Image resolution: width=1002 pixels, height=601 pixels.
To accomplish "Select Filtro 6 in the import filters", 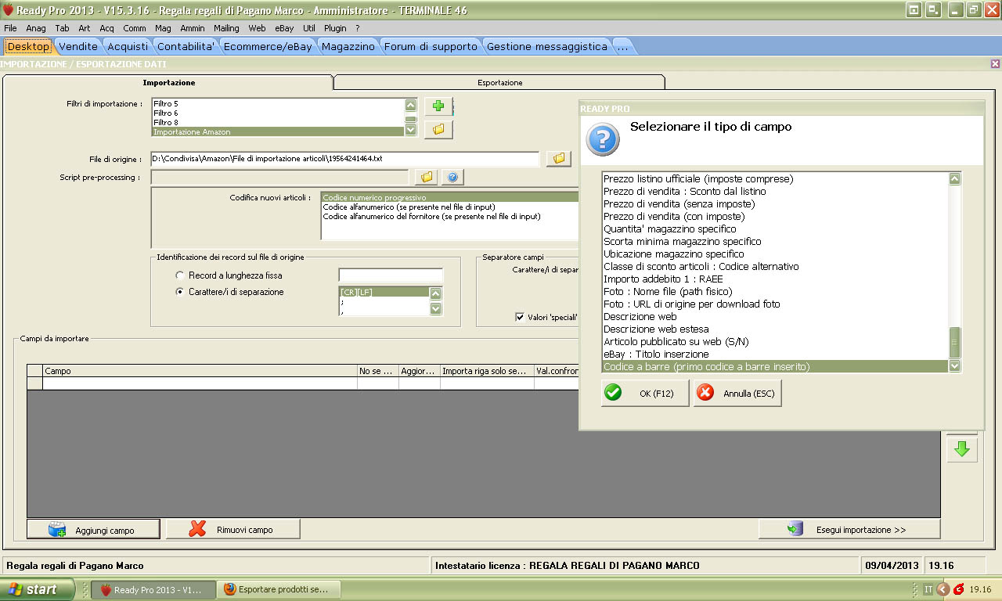I will pyautogui.click(x=278, y=113).
